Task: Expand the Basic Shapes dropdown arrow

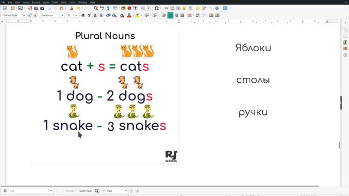Action: click(221, 8)
